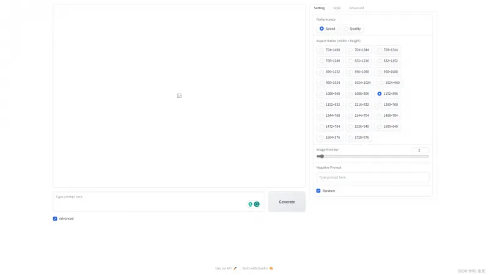Click the green lightbulb suggestion icon
The image size is (489, 275).
click(250, 204)
